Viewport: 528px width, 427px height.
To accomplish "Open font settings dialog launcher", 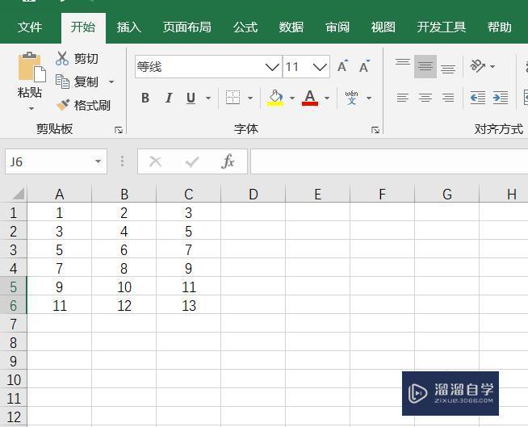I will click(x=375, y=130).
